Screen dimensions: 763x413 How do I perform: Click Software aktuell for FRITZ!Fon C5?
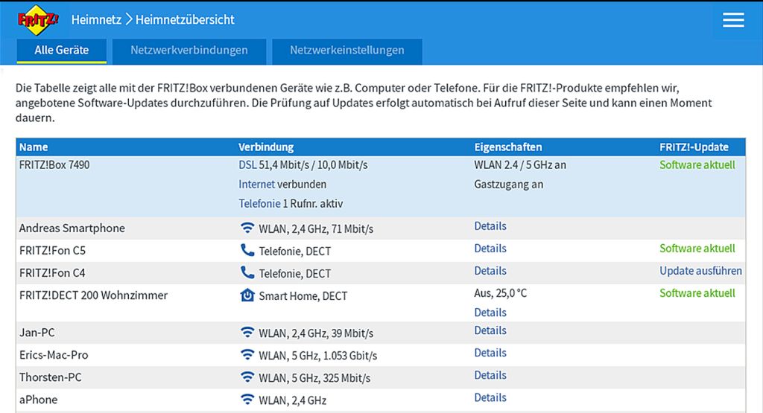pyautogui.click(x=697, y=249)
